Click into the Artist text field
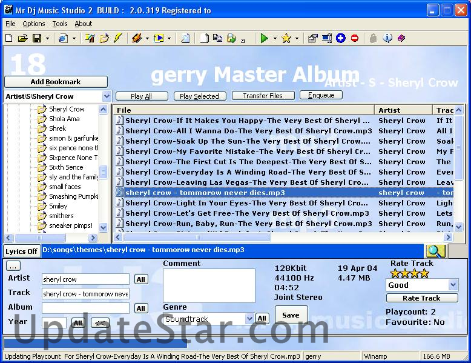 [85, 279]
